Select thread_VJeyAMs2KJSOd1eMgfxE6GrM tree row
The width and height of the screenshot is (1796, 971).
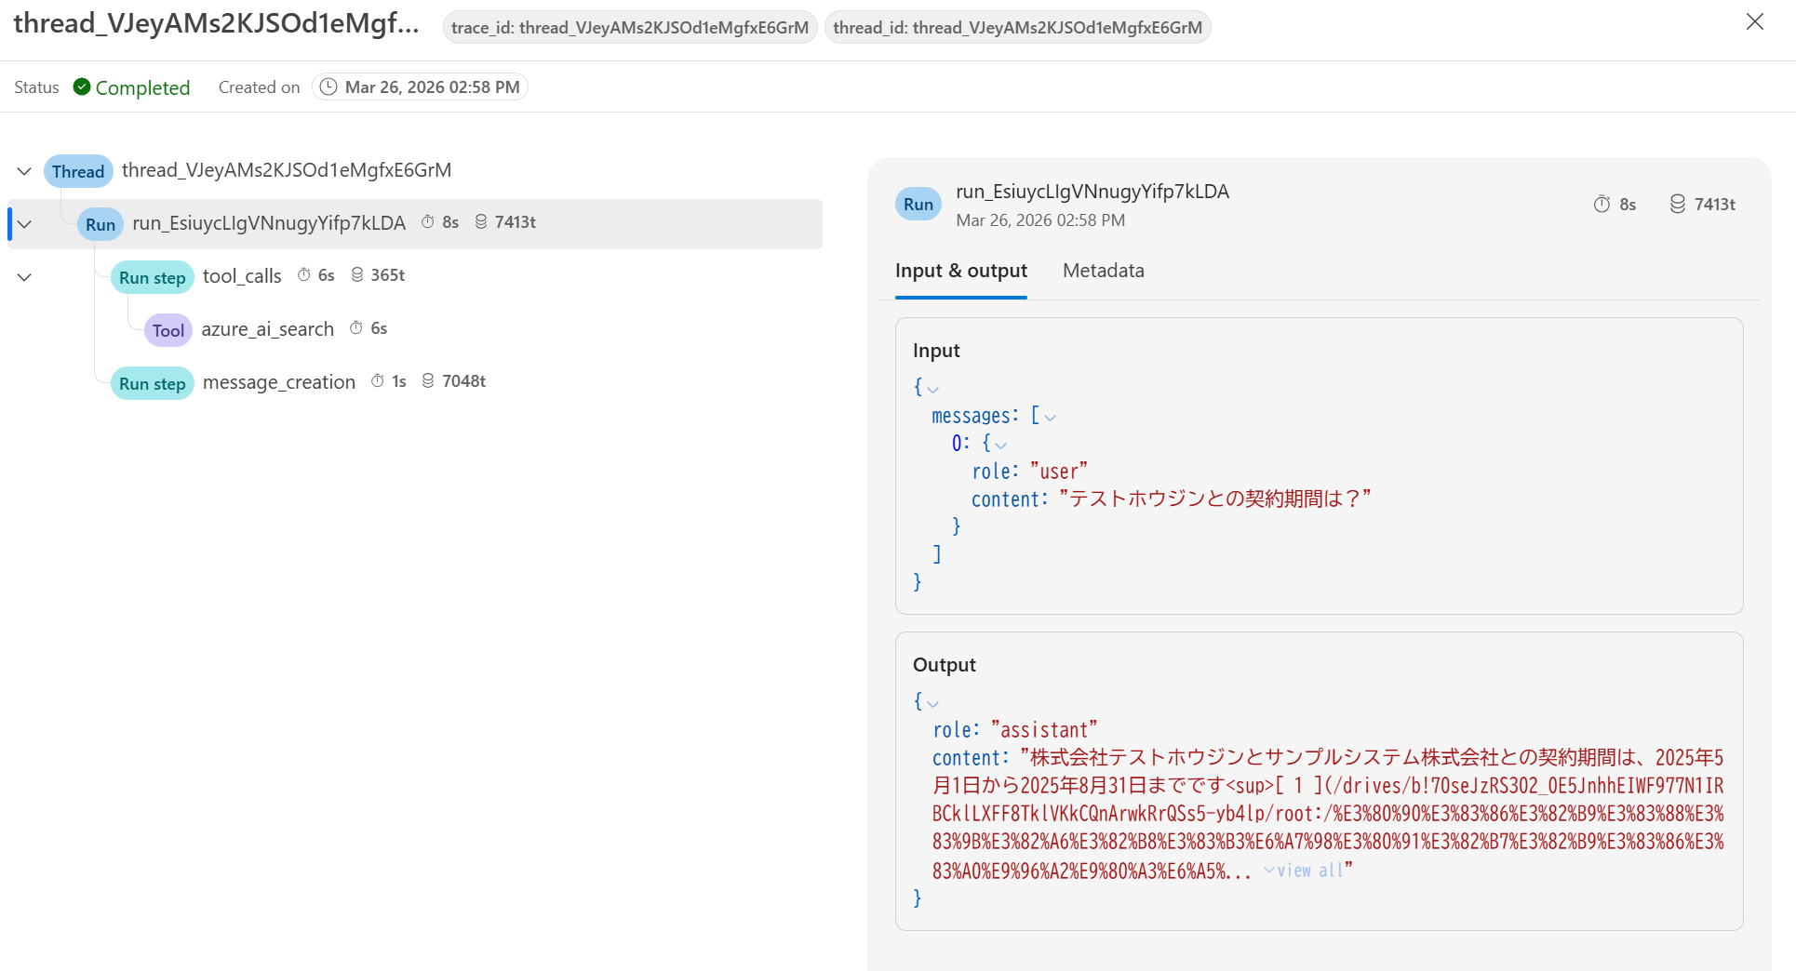[287, 170]
